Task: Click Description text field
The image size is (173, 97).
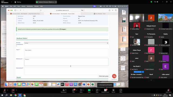Action: coord(66,71)
